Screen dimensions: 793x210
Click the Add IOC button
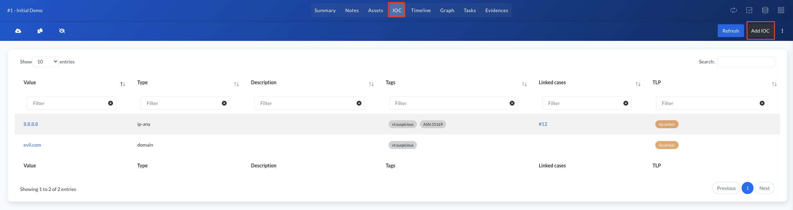pyautogui.click(x=760, y=31)
